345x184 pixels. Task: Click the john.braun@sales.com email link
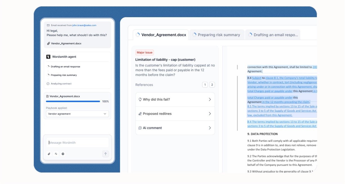point(84,25)
